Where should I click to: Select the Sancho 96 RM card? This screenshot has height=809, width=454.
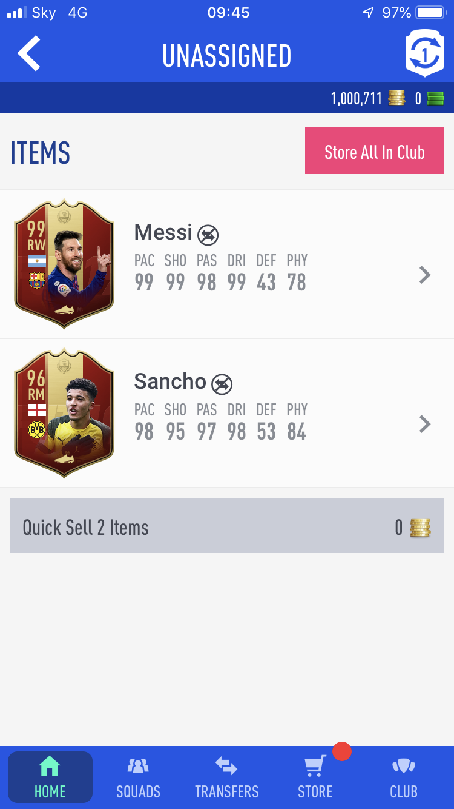64,414
